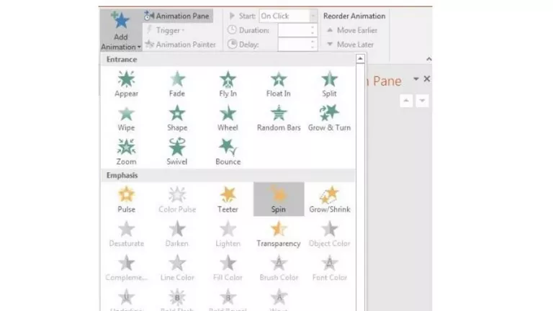Image resolution: width=553 pixels, height=311 pixels.
Task: Click the Delay input field
Action: (297, 45)
